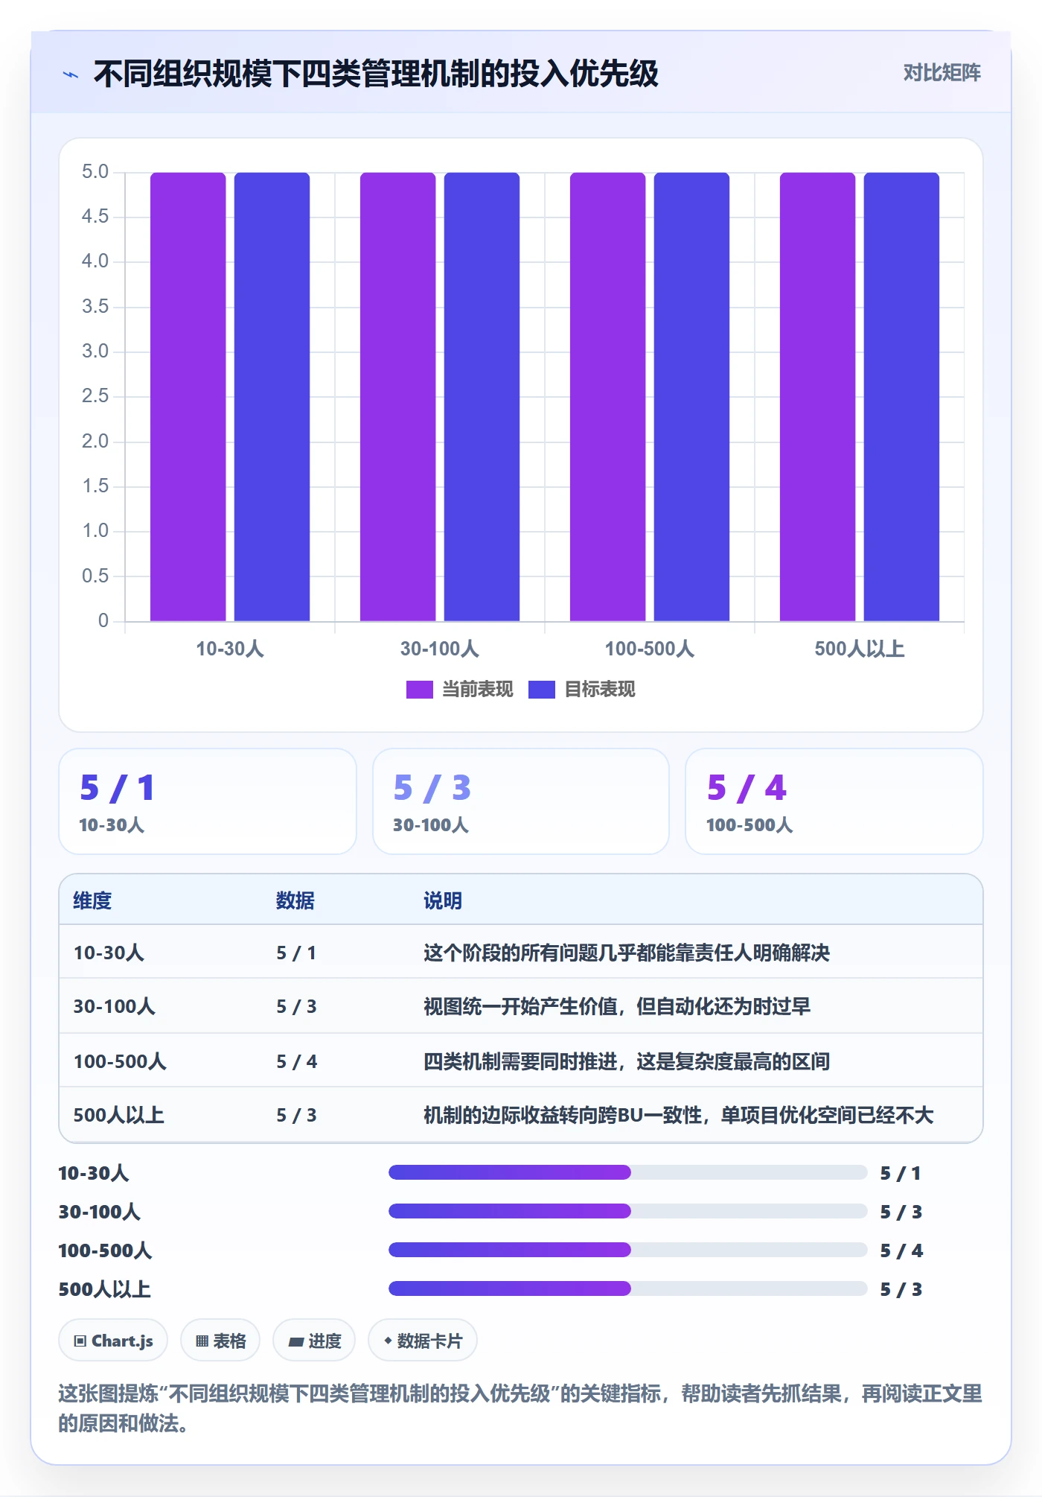Select table row cell 30-100人
The height and width of the screenshot is (1497, 1042).
[x=115, y=1006]
